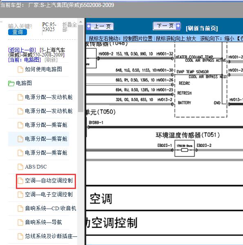The height and width of the screenshot is (245, 243).
Task: Open 空调—电子空调控制 diagram
Action: (x=49, y=195)
